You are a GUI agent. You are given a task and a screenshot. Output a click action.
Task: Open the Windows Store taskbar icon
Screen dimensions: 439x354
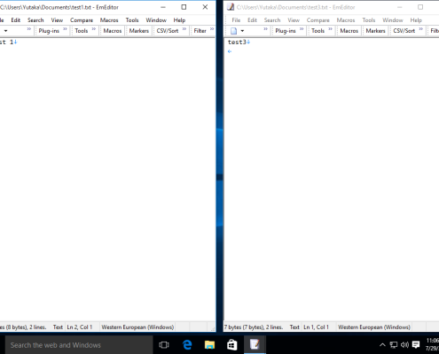232,344
